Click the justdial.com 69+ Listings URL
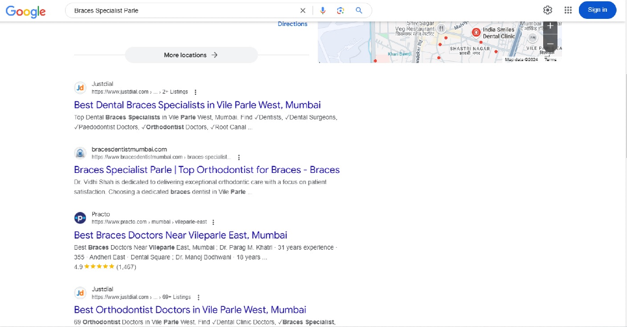Screen dimensions: 627x327 point(141,297)
